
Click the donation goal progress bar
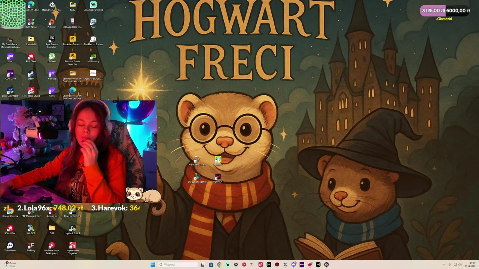pyautogui.click(x=445, y=11)
